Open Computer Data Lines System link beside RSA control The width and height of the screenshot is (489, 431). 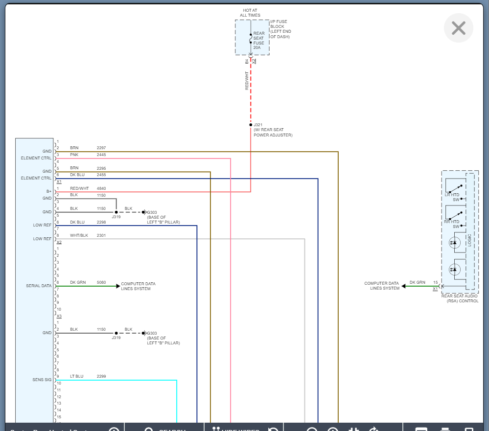click(381, 286)
